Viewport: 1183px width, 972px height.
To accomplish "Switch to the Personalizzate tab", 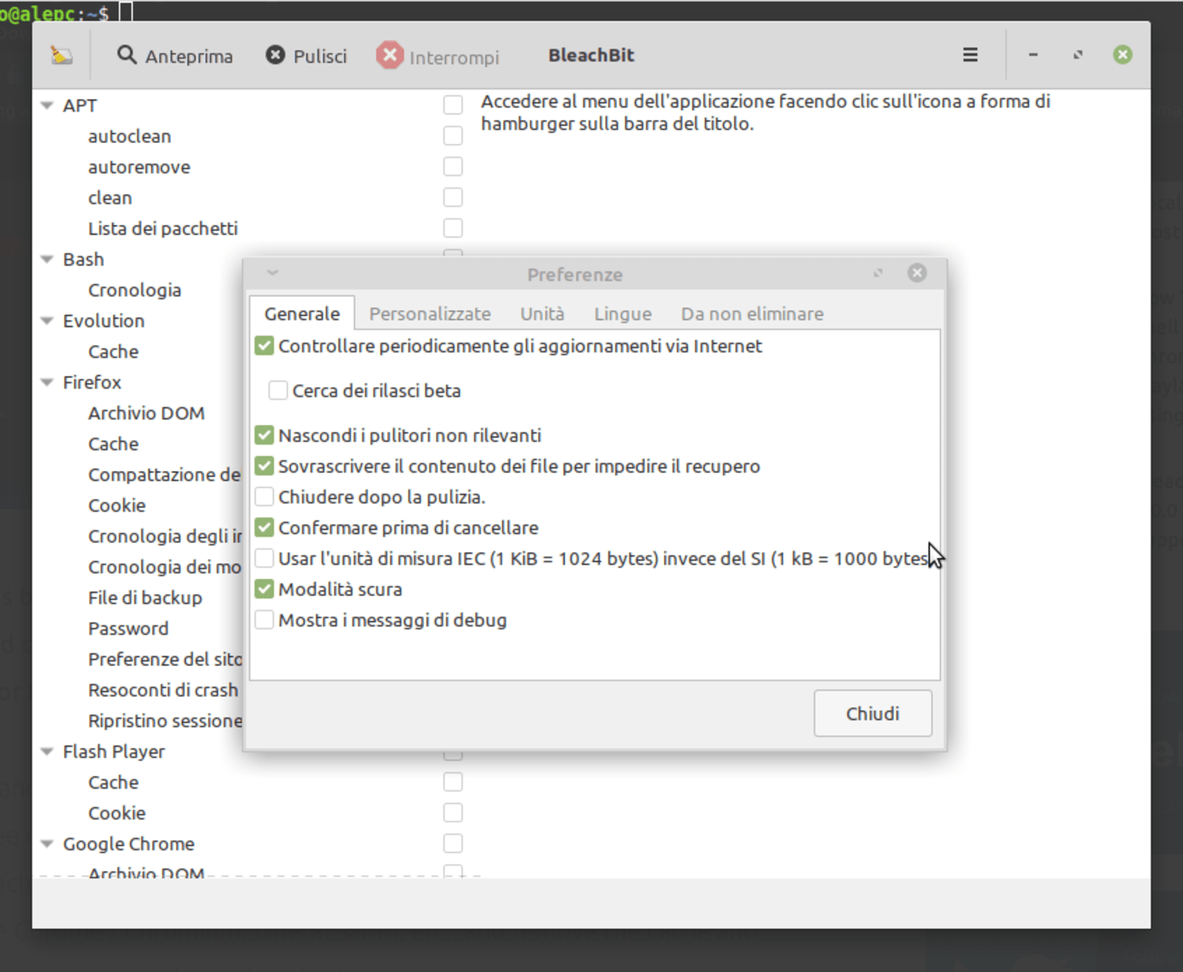I will [x=430, y=314].
